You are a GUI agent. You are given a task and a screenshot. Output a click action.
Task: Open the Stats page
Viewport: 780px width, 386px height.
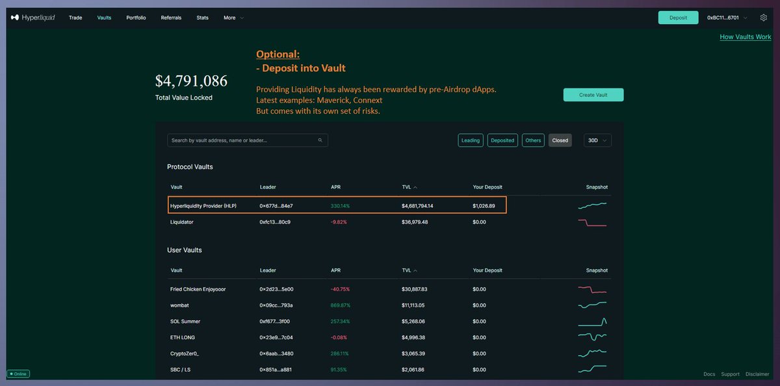click(x=202, y=18)
